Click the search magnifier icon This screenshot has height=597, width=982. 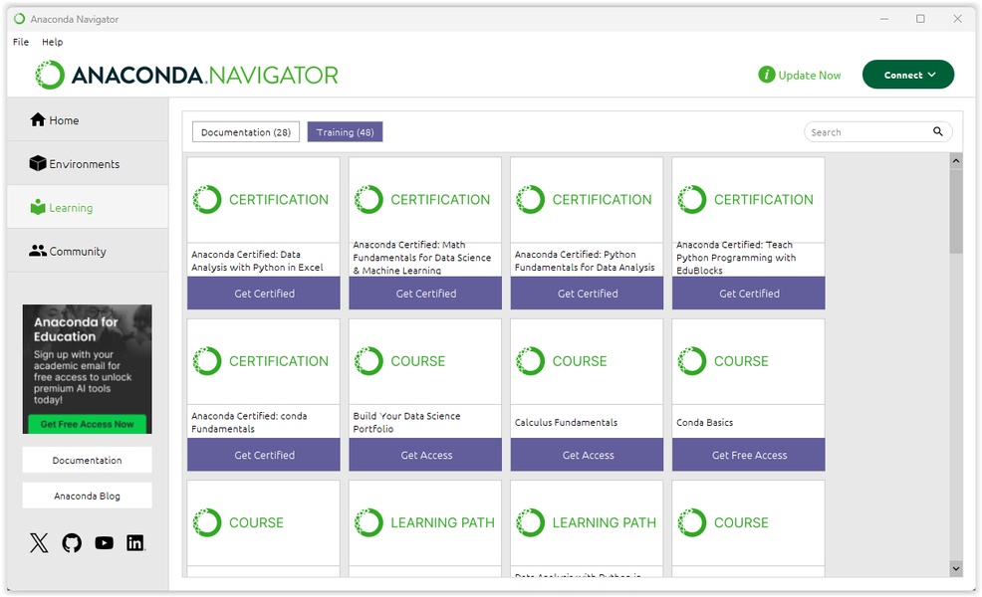coord(937,131)
